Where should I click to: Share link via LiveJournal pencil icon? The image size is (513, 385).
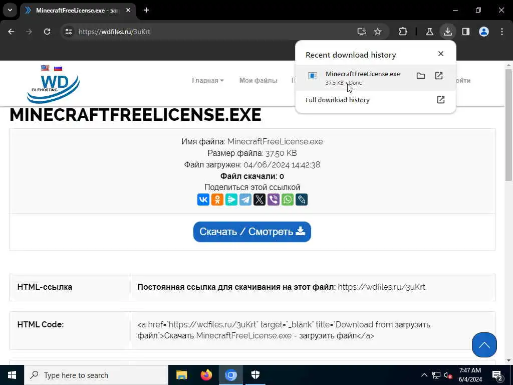click(302, 200)
